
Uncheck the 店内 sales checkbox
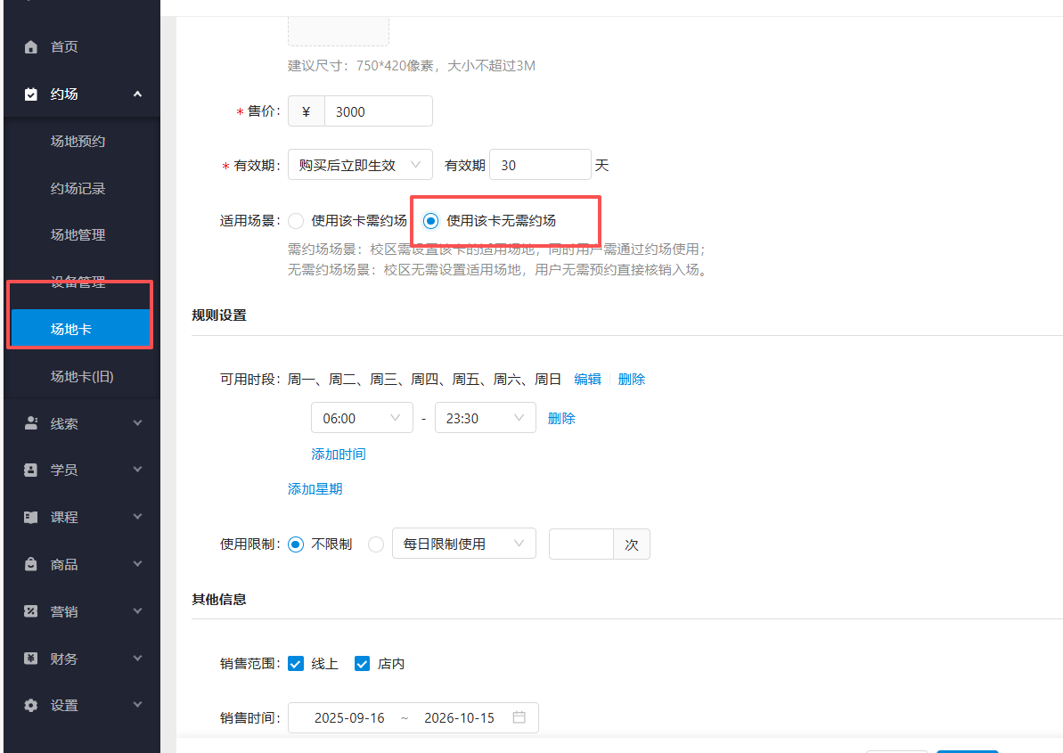362,663
